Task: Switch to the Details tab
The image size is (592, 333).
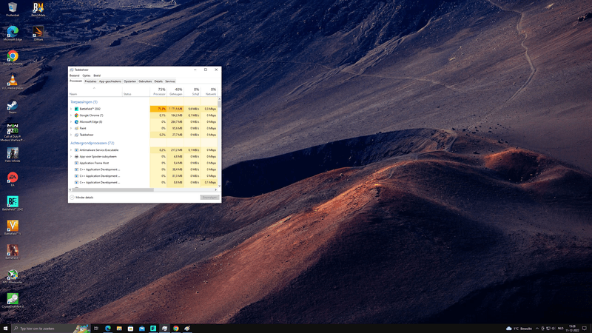Action: click(158, 81)
